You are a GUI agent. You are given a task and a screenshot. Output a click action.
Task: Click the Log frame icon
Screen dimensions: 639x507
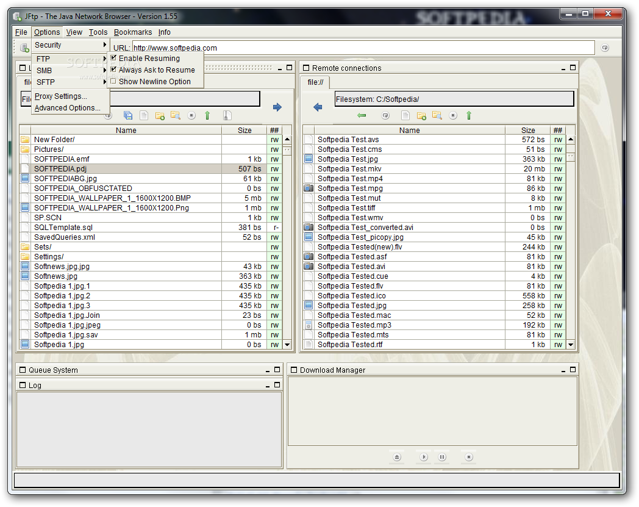pos(23,385)
